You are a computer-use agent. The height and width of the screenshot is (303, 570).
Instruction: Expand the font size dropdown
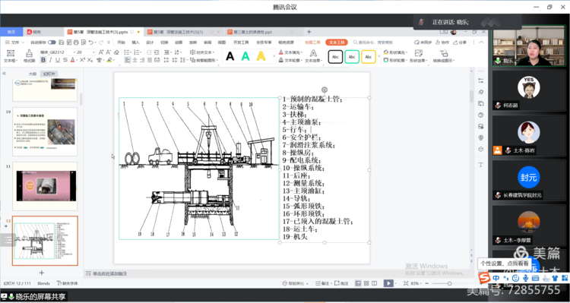93,52
